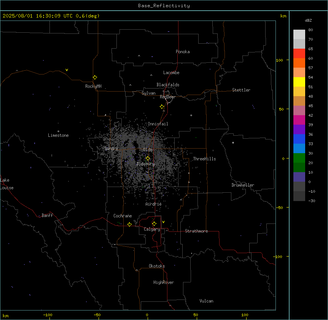328x320 pixels.
Task: Click the Base_Reflectivity title text
Action: 164,6
